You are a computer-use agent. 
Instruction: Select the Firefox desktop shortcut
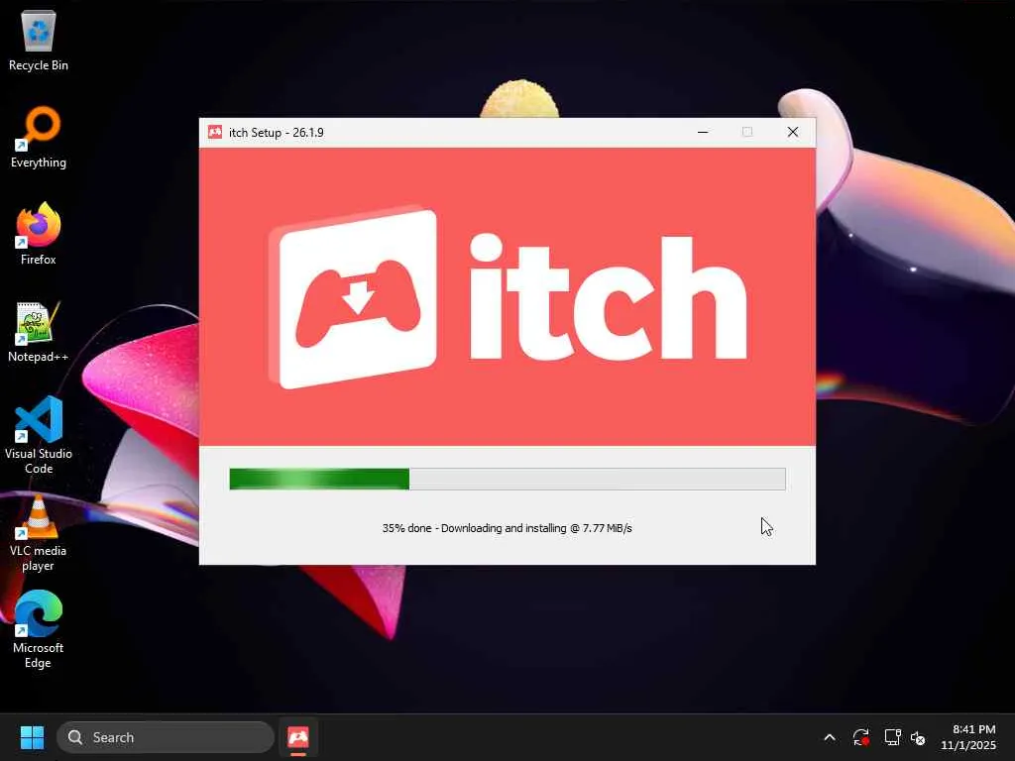click(x=39, y=234)
